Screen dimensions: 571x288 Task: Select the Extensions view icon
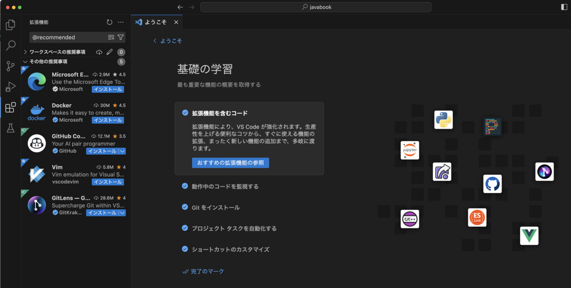10,108
